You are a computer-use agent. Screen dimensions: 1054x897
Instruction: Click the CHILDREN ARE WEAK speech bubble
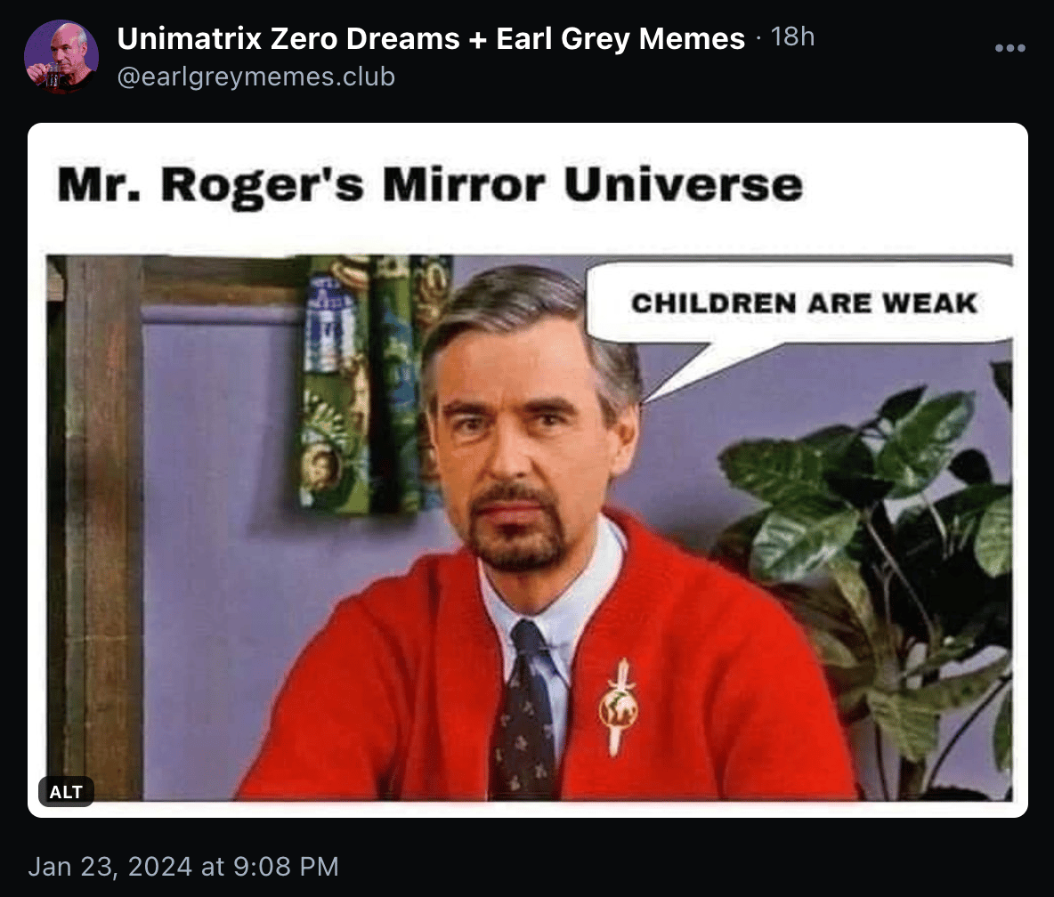(x=800, y=303)
